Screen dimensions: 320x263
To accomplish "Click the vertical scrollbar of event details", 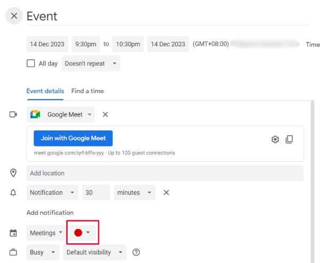I will pyautogui.click(x=312, y=182).
